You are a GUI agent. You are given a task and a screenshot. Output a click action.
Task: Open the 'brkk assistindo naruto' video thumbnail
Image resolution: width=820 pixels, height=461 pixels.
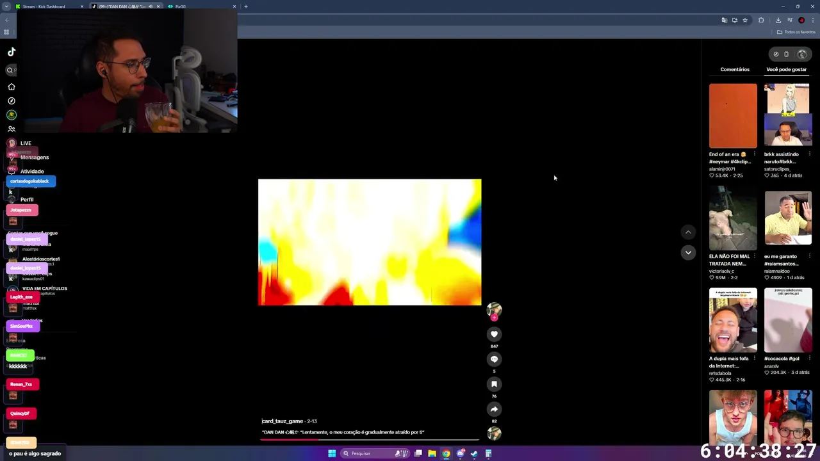788,115
